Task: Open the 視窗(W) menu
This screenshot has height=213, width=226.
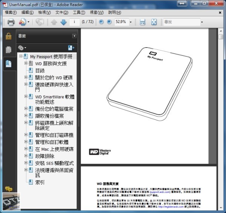Action: click(96, 12)
